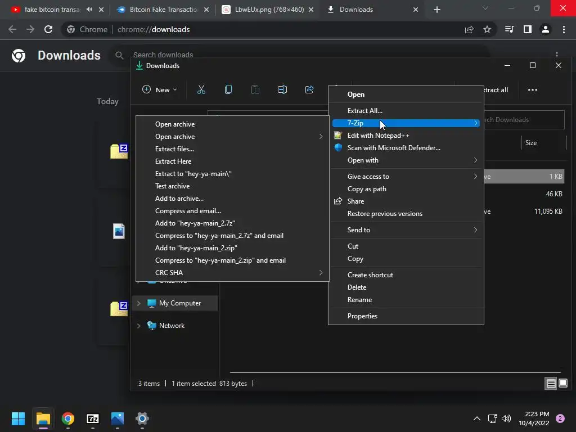Expand CRC SHA submenu
This screenshot has width=576, height=432.
321,273
